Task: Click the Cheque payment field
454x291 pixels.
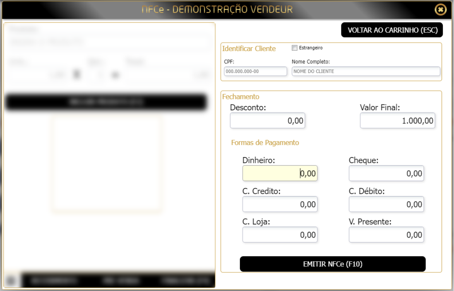Action: (x=386, y=173)
